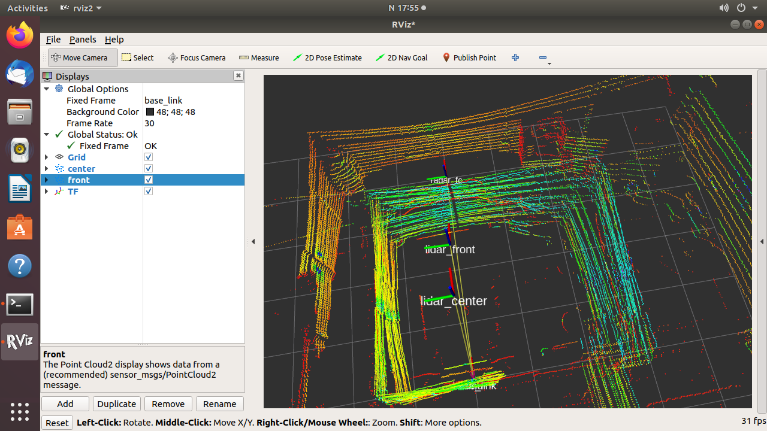Image resolution: width=767 pixels, height=431 pixels.
Task: Expand the TF display properties
Action: point(47,191)
